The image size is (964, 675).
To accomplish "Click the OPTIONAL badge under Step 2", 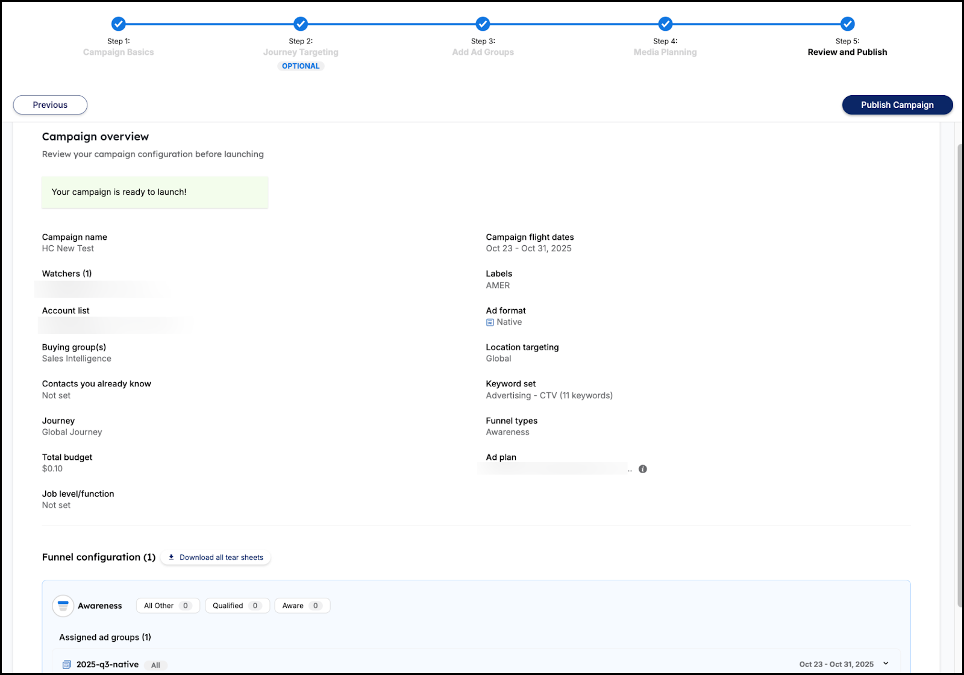I will click(301, 66).
